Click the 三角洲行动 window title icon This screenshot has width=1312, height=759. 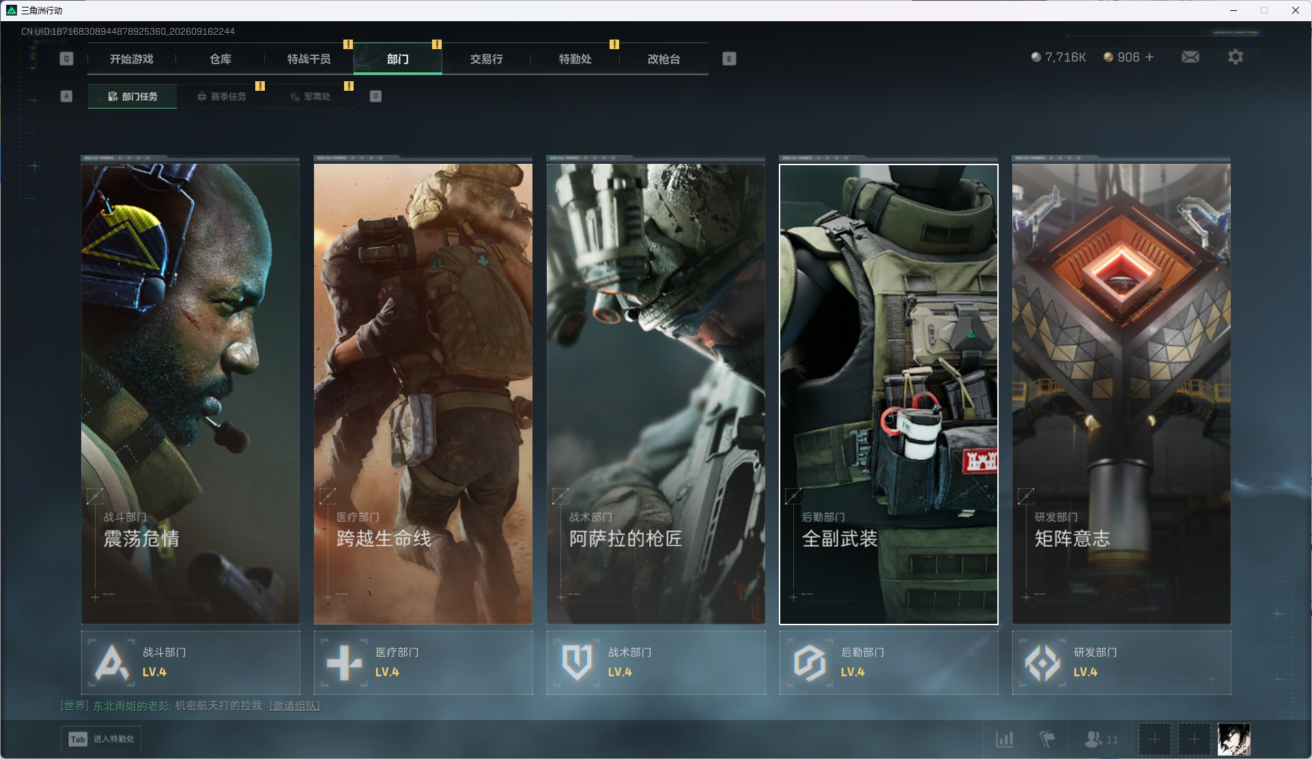click(12, 10)
